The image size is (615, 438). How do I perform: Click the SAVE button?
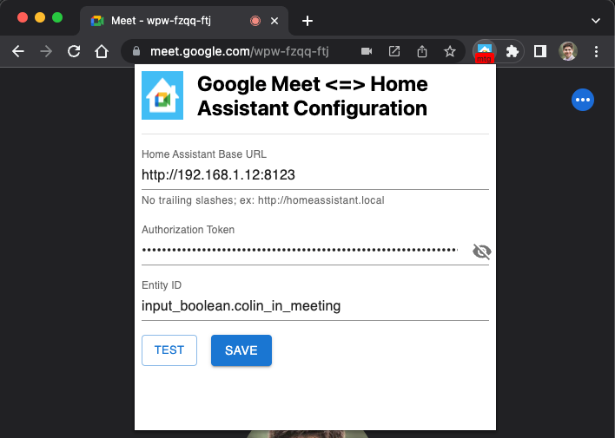click(241, 350)
